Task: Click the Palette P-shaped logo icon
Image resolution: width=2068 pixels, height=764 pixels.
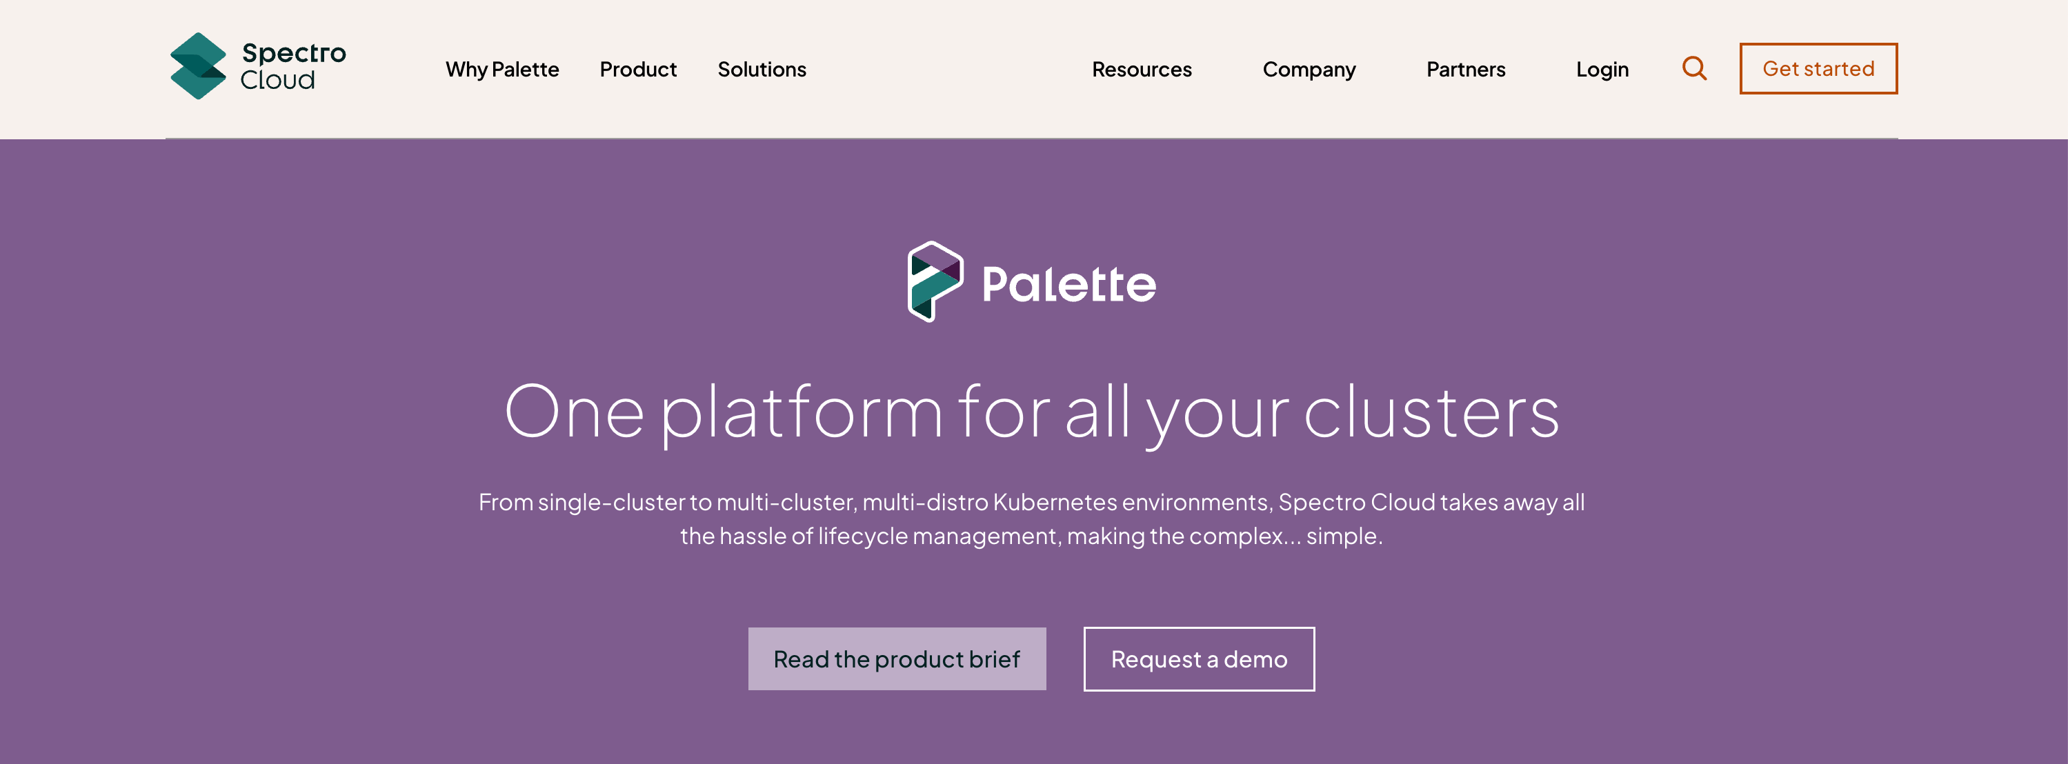Action: 935,282
